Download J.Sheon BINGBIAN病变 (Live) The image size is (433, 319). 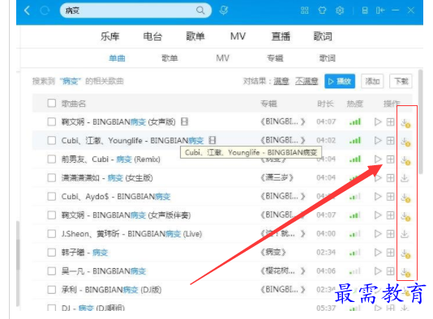point(405,234)
